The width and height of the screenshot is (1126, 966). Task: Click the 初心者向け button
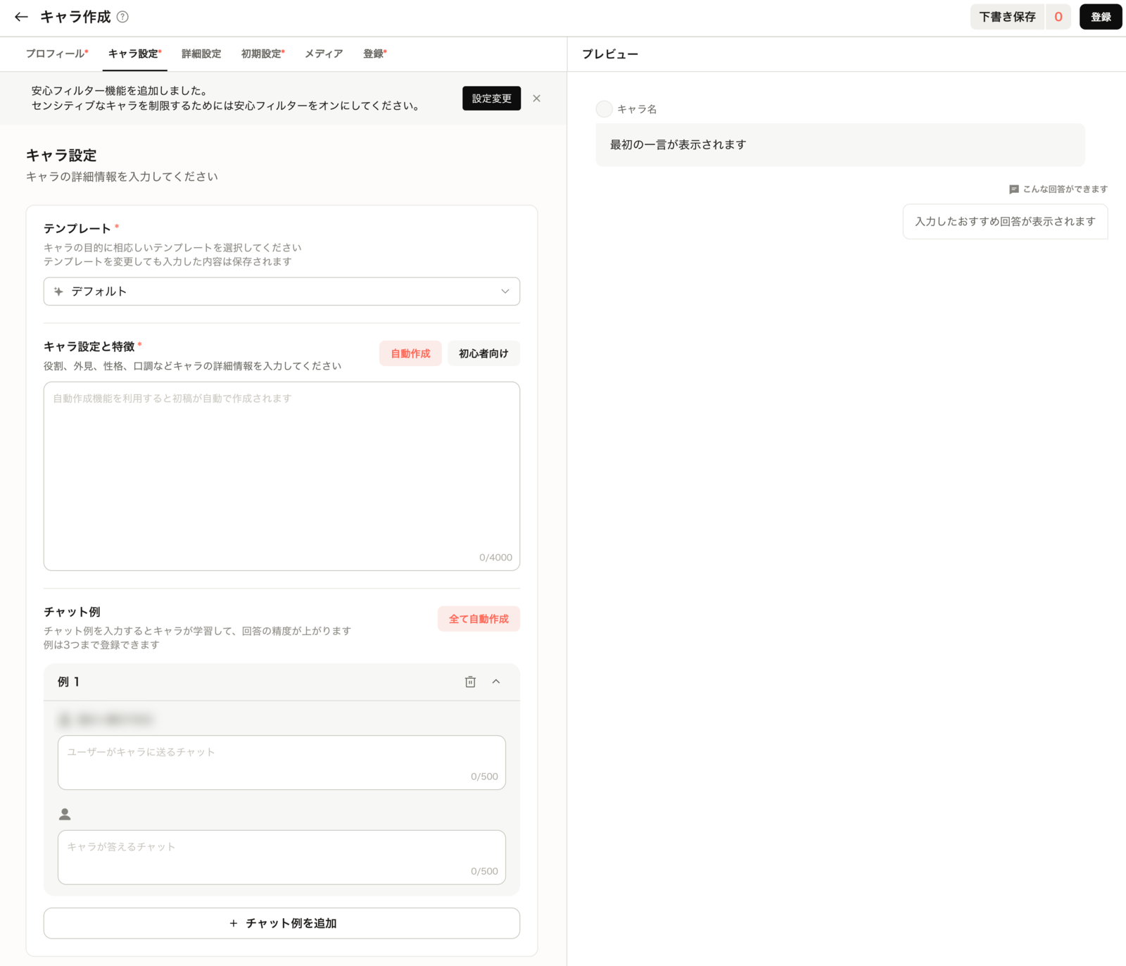483,353
